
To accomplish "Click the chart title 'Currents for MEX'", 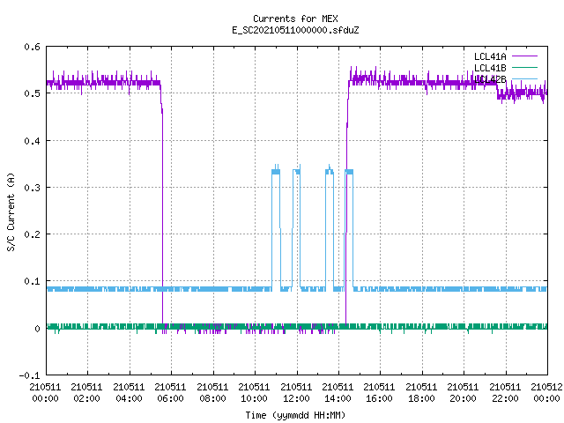I will 295,19.
